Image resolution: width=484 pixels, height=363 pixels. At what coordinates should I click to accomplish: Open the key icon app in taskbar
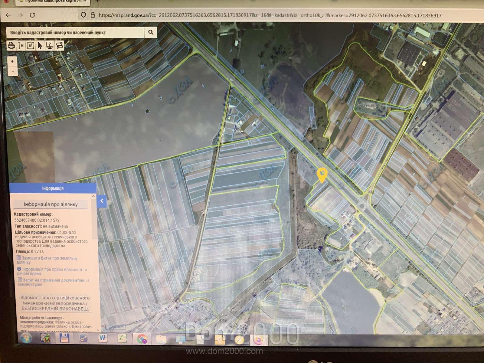(84, 338)
